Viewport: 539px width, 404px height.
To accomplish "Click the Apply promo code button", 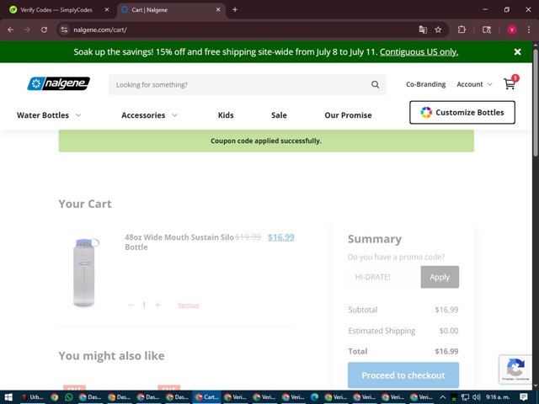I will [440, 277].
